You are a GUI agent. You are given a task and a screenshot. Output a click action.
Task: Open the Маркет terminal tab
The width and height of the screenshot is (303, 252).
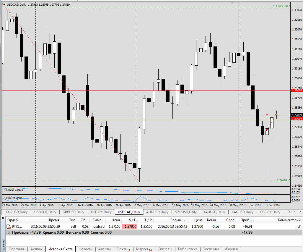(144, 249)
